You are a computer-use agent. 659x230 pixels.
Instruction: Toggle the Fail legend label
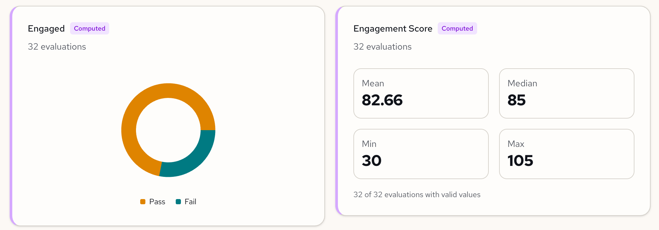tap(190, 202)
